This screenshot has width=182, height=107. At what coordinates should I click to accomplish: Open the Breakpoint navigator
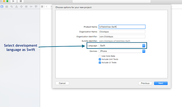click(31, 7)
